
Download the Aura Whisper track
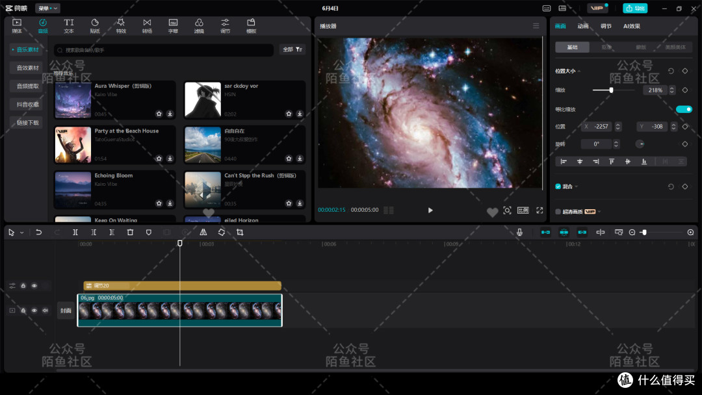(x=170, y=114)
